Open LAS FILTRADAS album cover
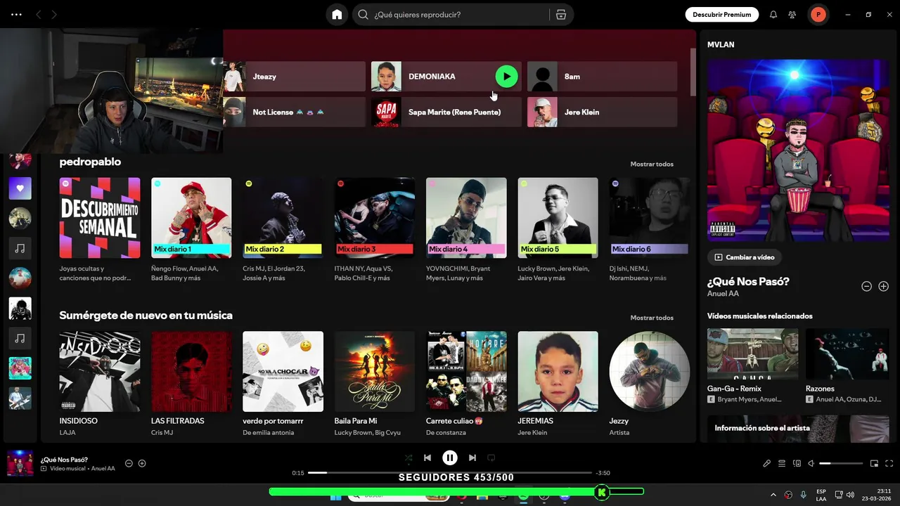Screen dimensions: 900x506 191,372
